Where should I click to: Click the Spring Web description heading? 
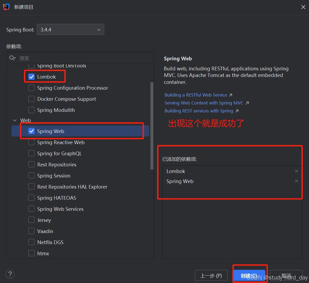tap(178, 58)
